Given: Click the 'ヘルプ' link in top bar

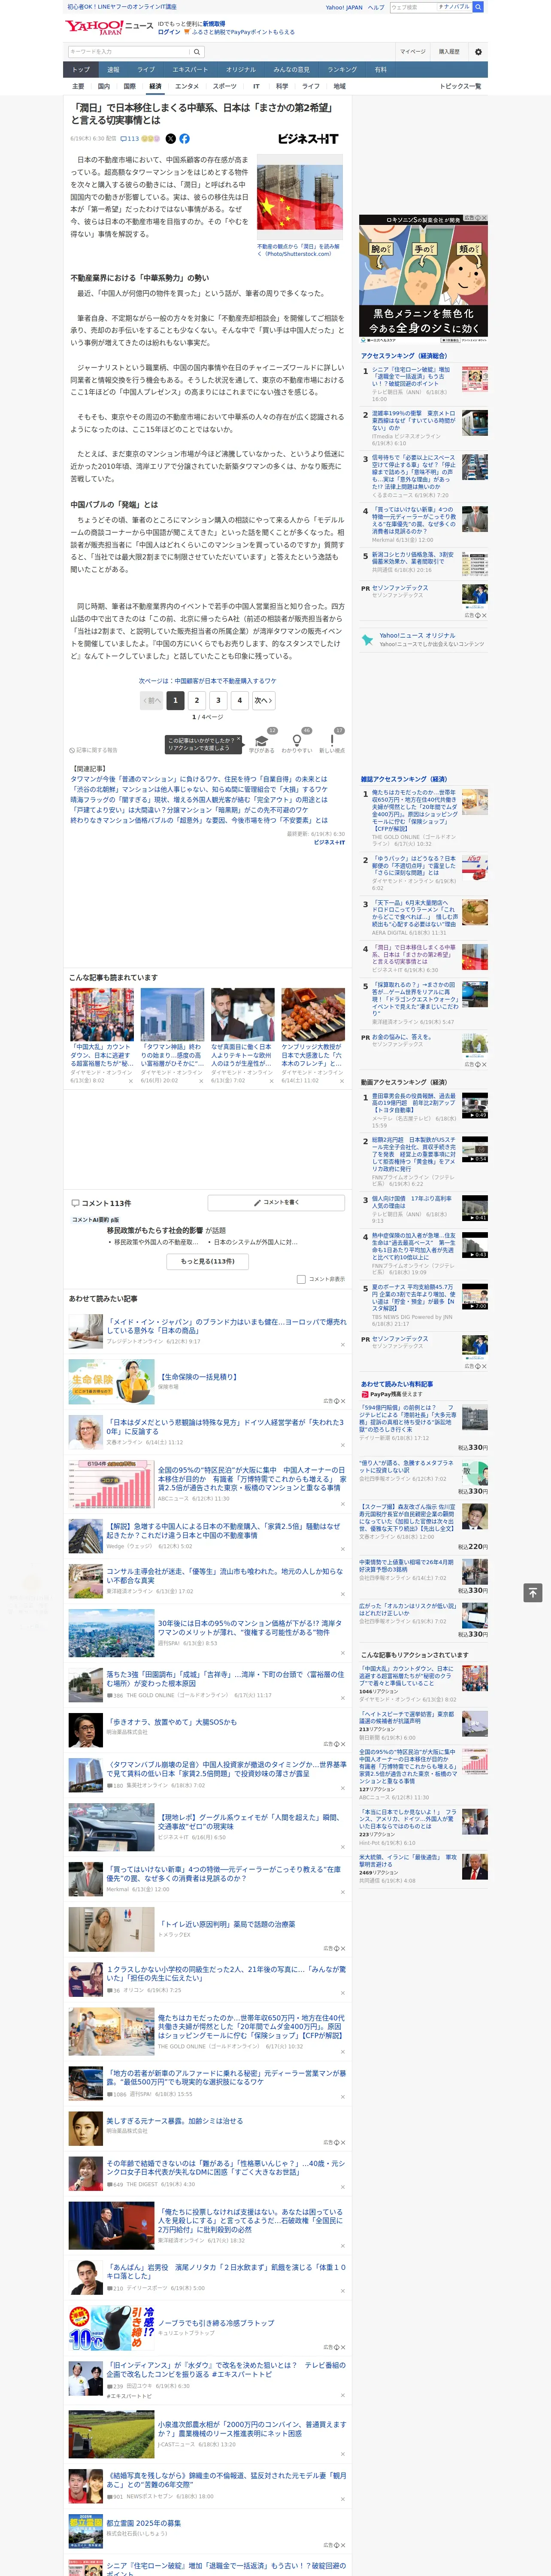Looking at the screenshot, I should pyautogui.click(x=376, y=7).
